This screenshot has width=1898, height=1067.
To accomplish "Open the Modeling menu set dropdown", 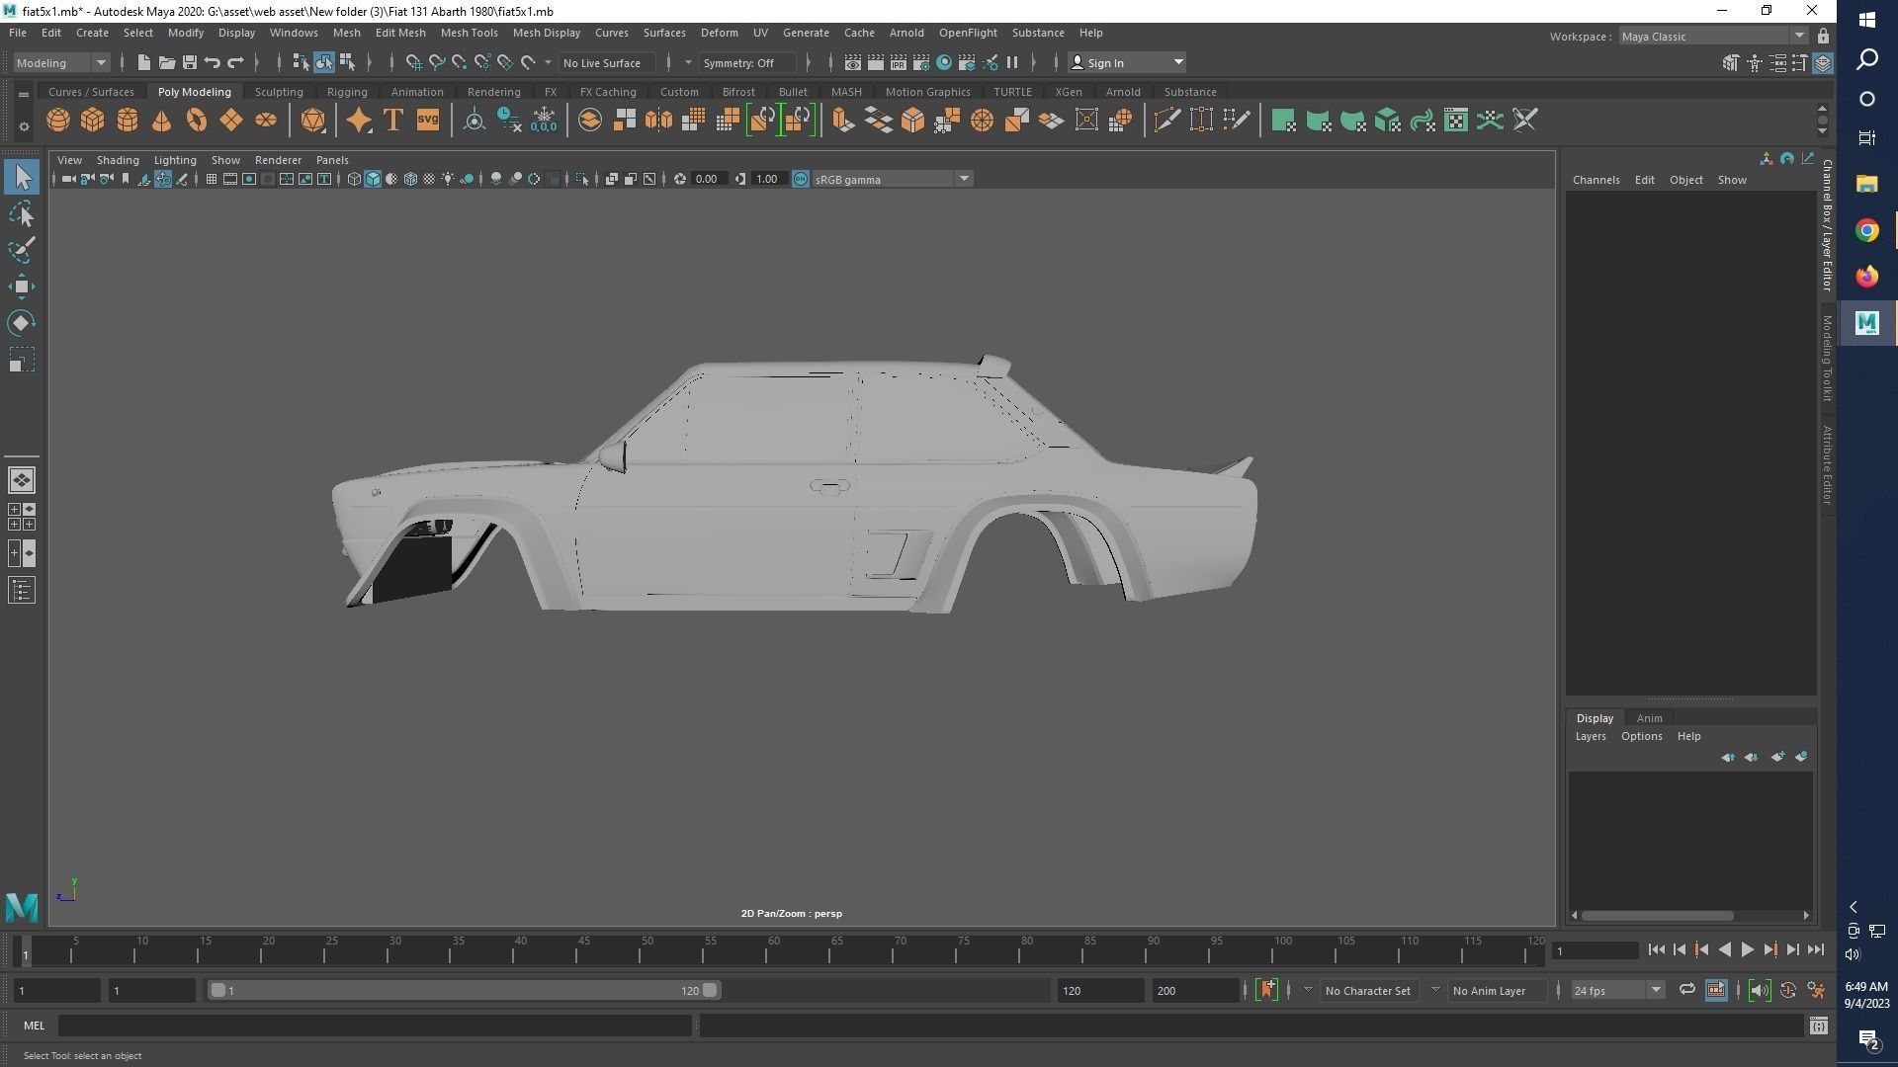I will tap(61, 63).
